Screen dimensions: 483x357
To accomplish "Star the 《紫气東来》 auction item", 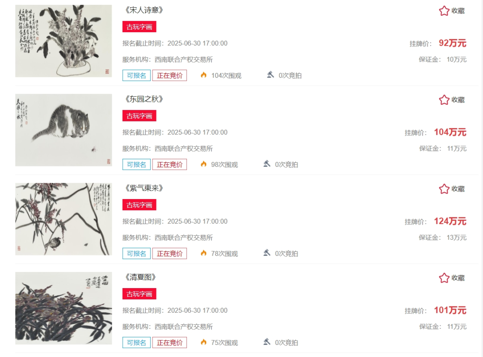I will pyautogui.click(x=444, y=189).
